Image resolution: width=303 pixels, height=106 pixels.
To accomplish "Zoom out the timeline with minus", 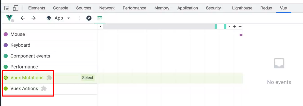I will pos(240,27).
